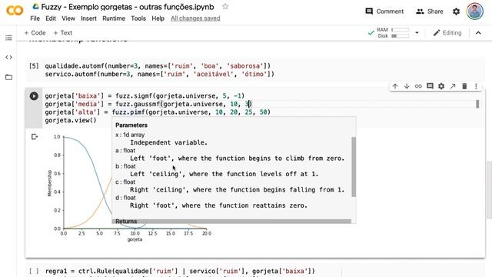Open the Insert menu

(x=88, y=18)
